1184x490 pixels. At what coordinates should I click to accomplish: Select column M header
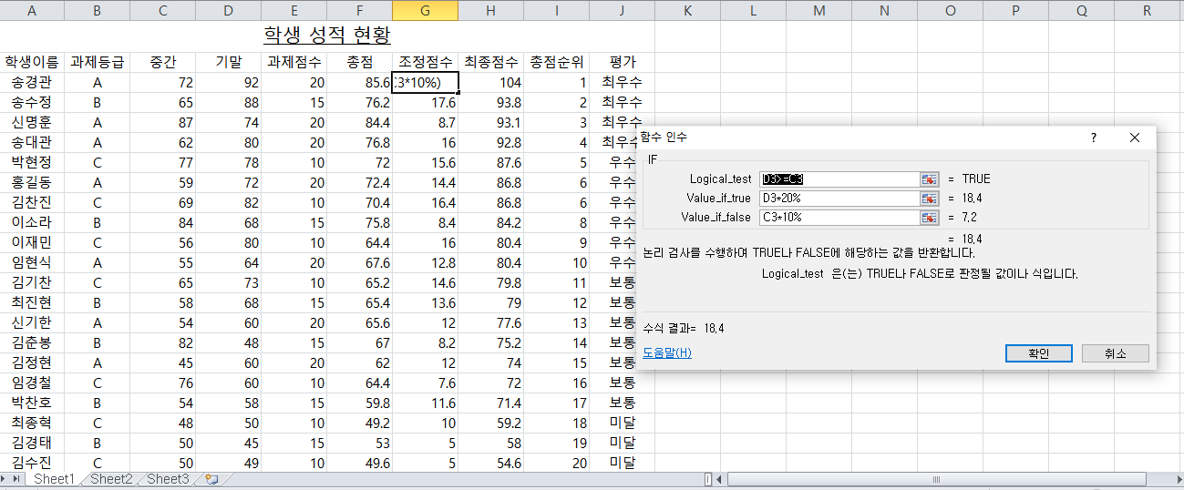pyautogui.click(x=819, y=11)
